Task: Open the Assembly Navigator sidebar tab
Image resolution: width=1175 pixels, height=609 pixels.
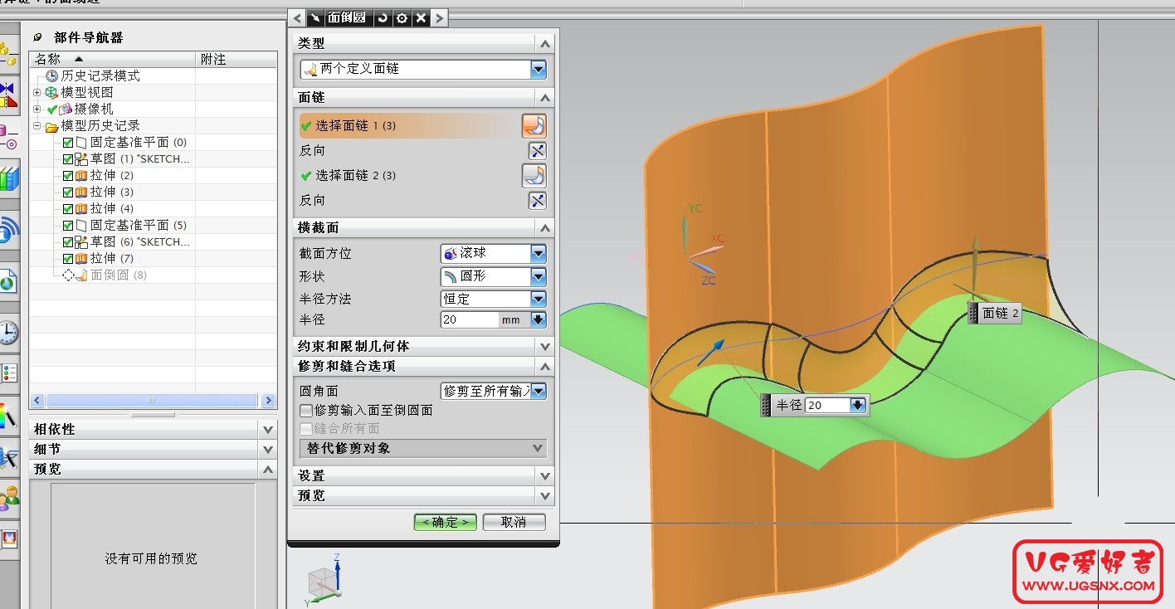Action: pyautogui.click(x=7, y=54)
